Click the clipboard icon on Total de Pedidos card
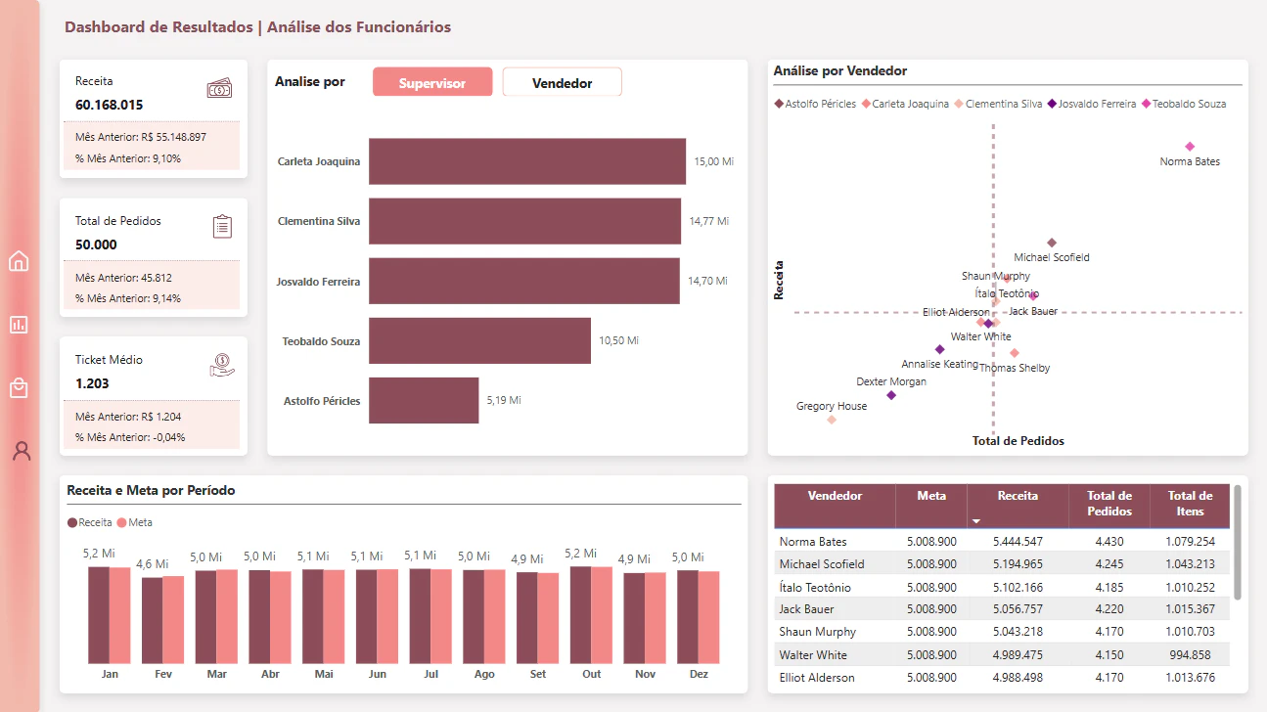Image resolution: width=1267 pixels, height=712 pixels. 223,226
